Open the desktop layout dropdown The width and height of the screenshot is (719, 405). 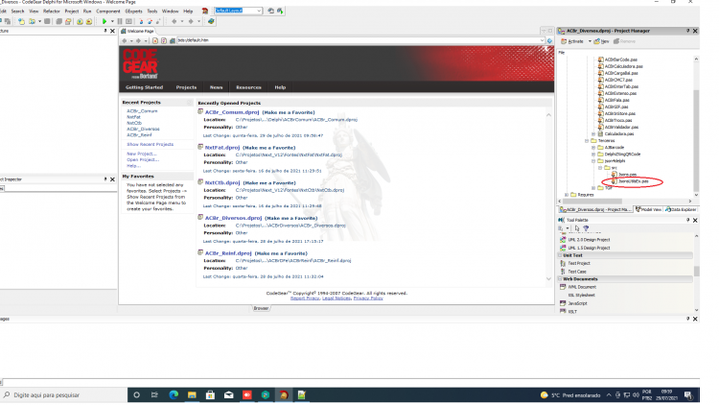tap(259, 11)
